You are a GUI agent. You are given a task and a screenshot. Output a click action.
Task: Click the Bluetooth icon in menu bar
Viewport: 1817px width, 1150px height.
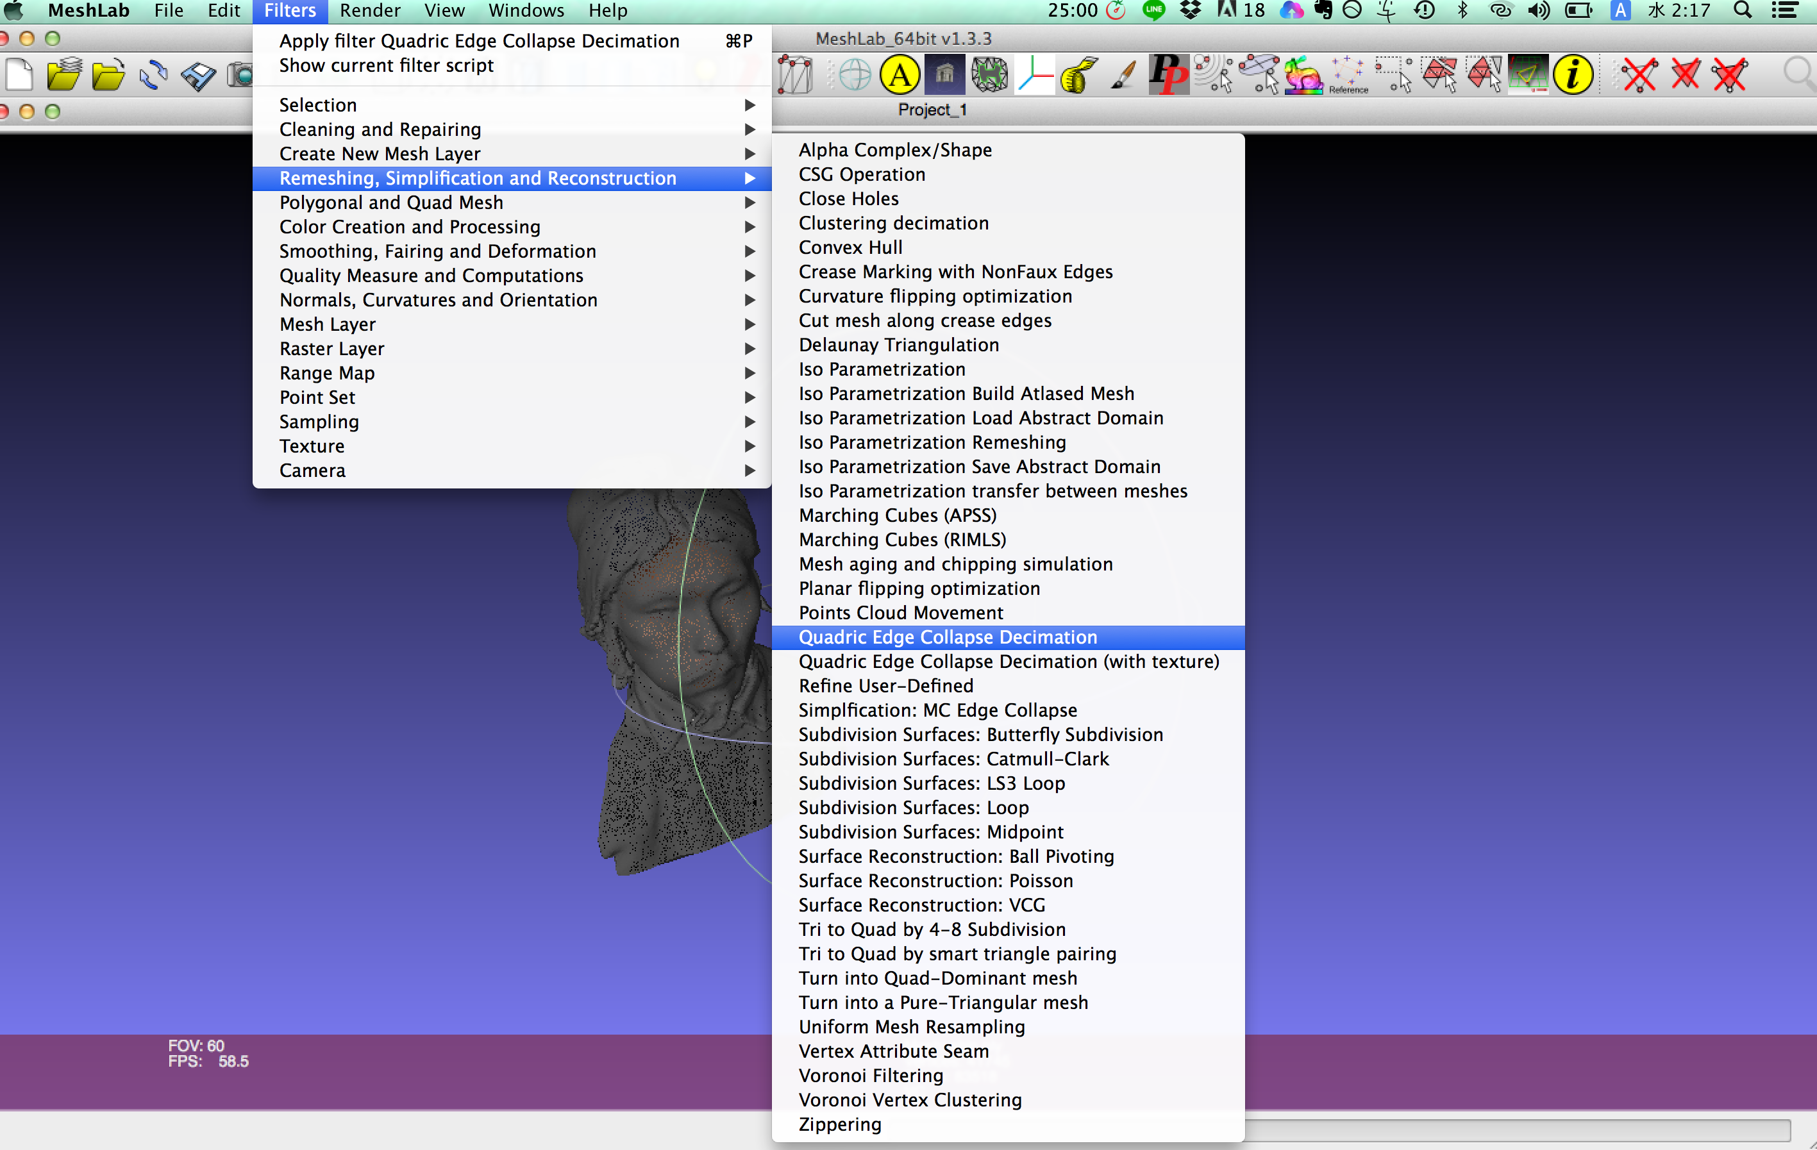[x=1462, y=10]
